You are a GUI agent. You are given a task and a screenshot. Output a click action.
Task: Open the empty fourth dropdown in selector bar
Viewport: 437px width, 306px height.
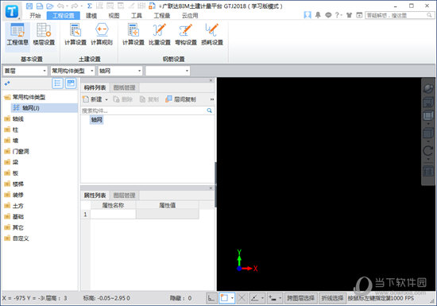pyautogui.click(x=168, y=71)
